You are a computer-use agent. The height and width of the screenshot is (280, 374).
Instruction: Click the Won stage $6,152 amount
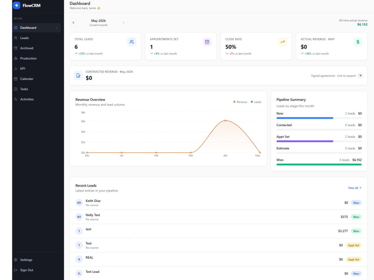pyautogui.click(x=357, y=160)
